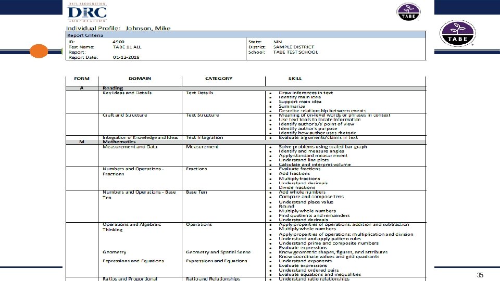Select "Geometry and Spatial Sense" category

pos(218,252)
